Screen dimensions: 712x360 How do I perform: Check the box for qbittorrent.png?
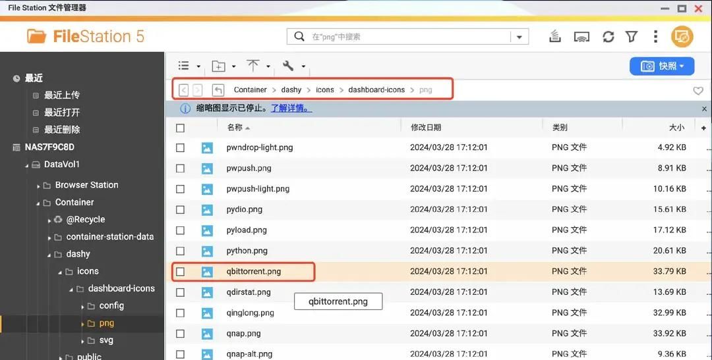(180, 272)
